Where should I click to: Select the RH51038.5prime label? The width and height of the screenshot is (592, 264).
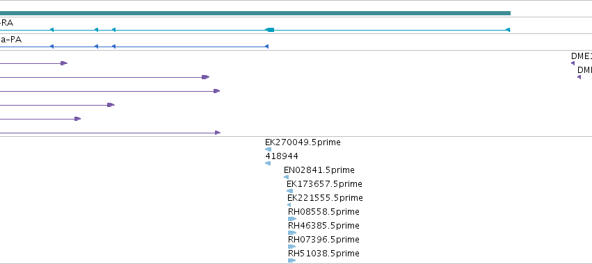323,254
